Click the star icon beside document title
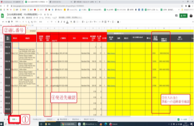Image resolution: width=194 pixels, height=126 pixels. [45, 15]
